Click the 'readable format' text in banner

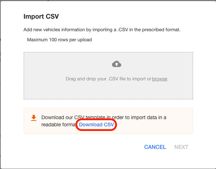point(60,125)
